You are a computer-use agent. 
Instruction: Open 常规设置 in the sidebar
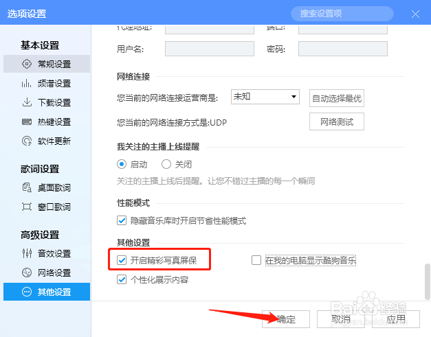47,64
